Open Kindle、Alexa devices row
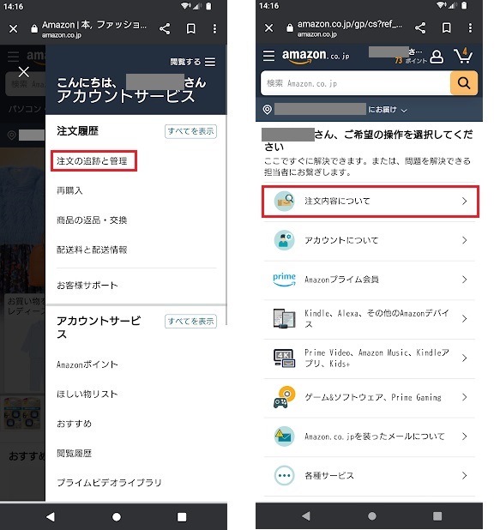Image resolution: width=500 pixels, height=530 pixels. click(x=369, y=319)
